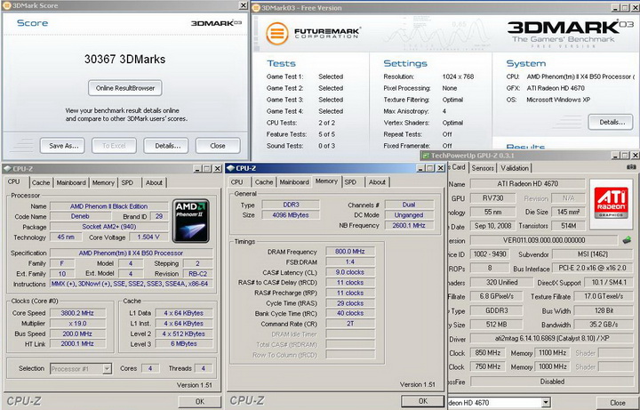Click the GPU-Z Bandwidth 35.2 GB/s value
Screen dimensions: 640x410
click(x=603, y=325)
